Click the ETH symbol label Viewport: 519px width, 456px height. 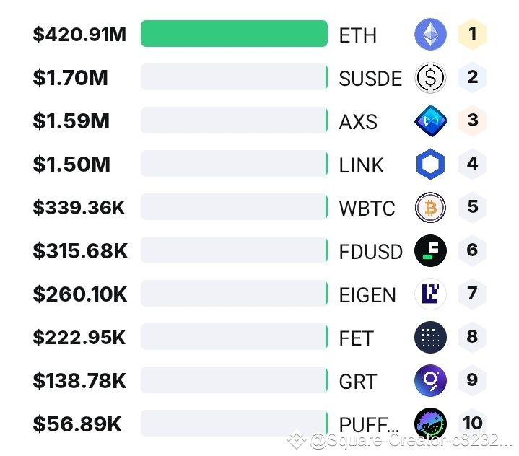[358, 35]
